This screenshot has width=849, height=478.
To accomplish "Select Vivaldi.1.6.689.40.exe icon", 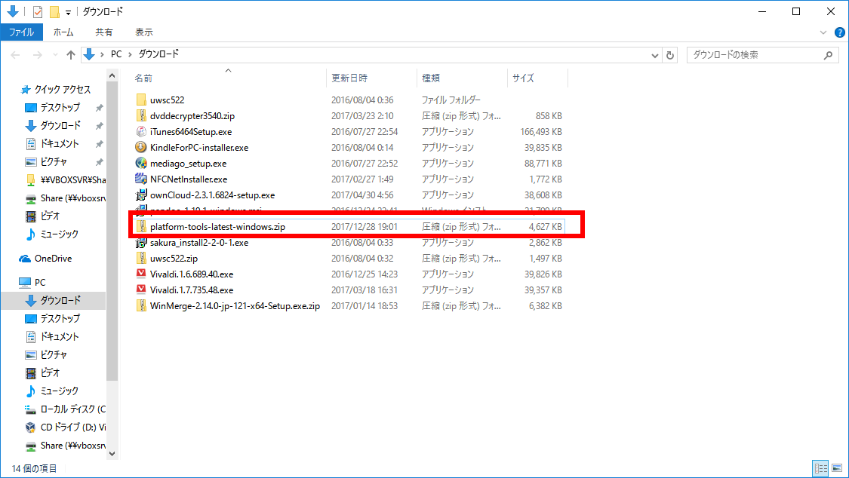I will coord(141,274).
